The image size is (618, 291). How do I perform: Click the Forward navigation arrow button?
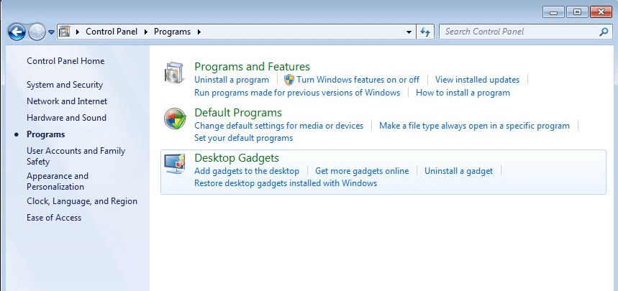point(37,32)
